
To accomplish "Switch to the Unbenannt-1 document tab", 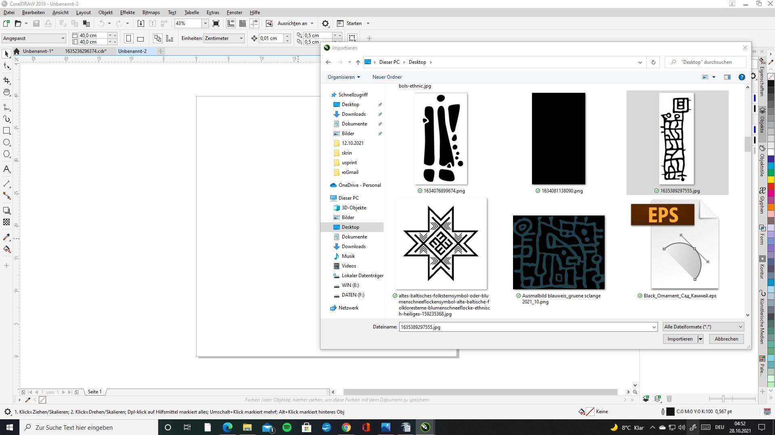I will coord(38,51).
